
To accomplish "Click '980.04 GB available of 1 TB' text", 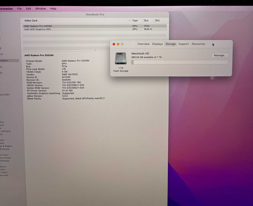I will [x=146, y=57].
